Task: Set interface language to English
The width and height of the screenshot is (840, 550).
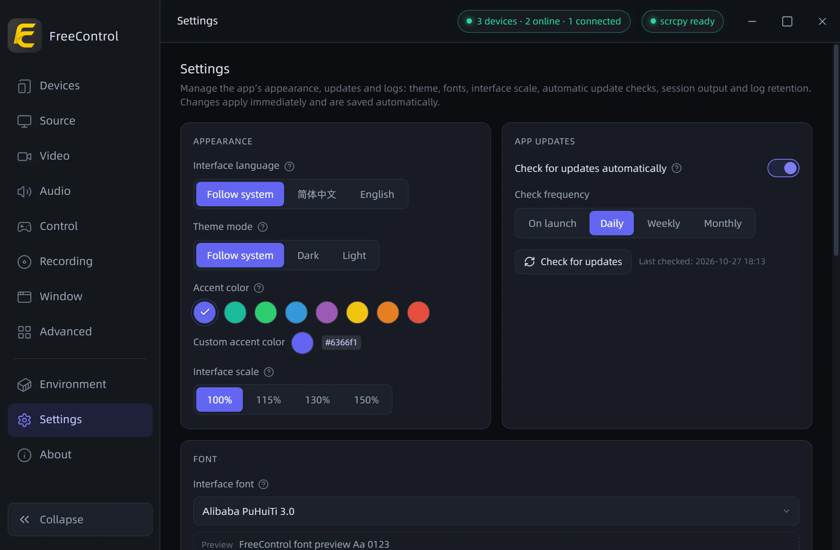Action: [x=377, y=194]
